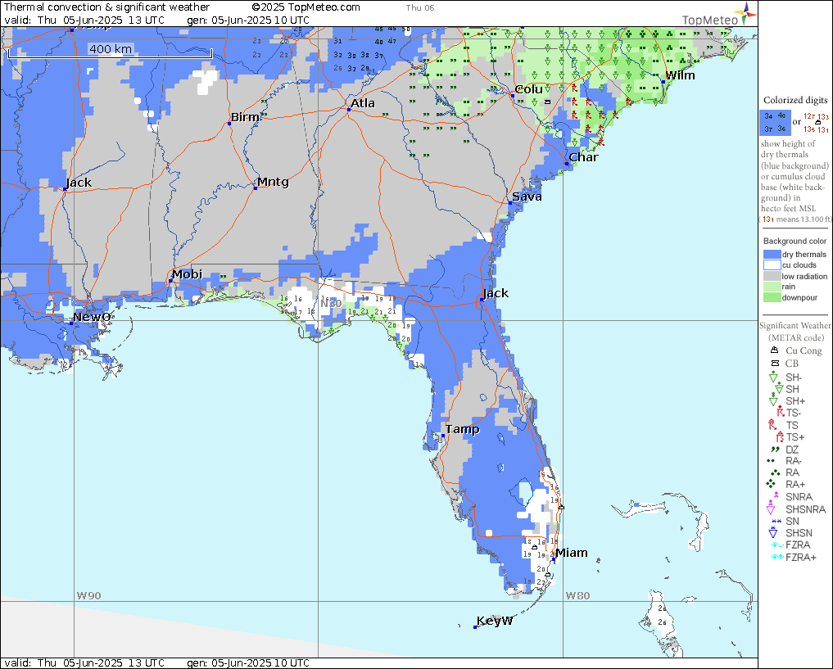The image size is (833, 669).
Task: Click the SNRA sleet legend symbol
Action: (776, 496)
